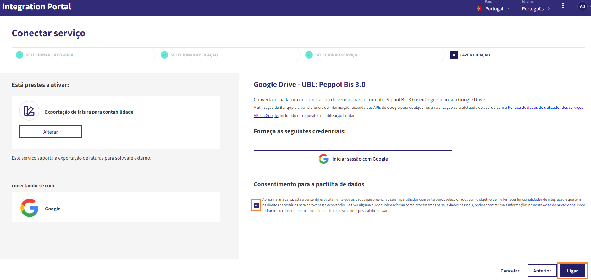Image resolution: width=591 pixels, height=280 pixels.
Task: Click Iniciar sessão com Google
Action: [x=353, y=159]
